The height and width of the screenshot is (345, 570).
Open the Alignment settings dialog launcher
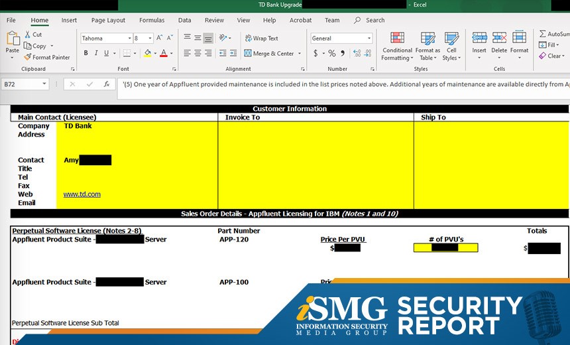point(302,69)
